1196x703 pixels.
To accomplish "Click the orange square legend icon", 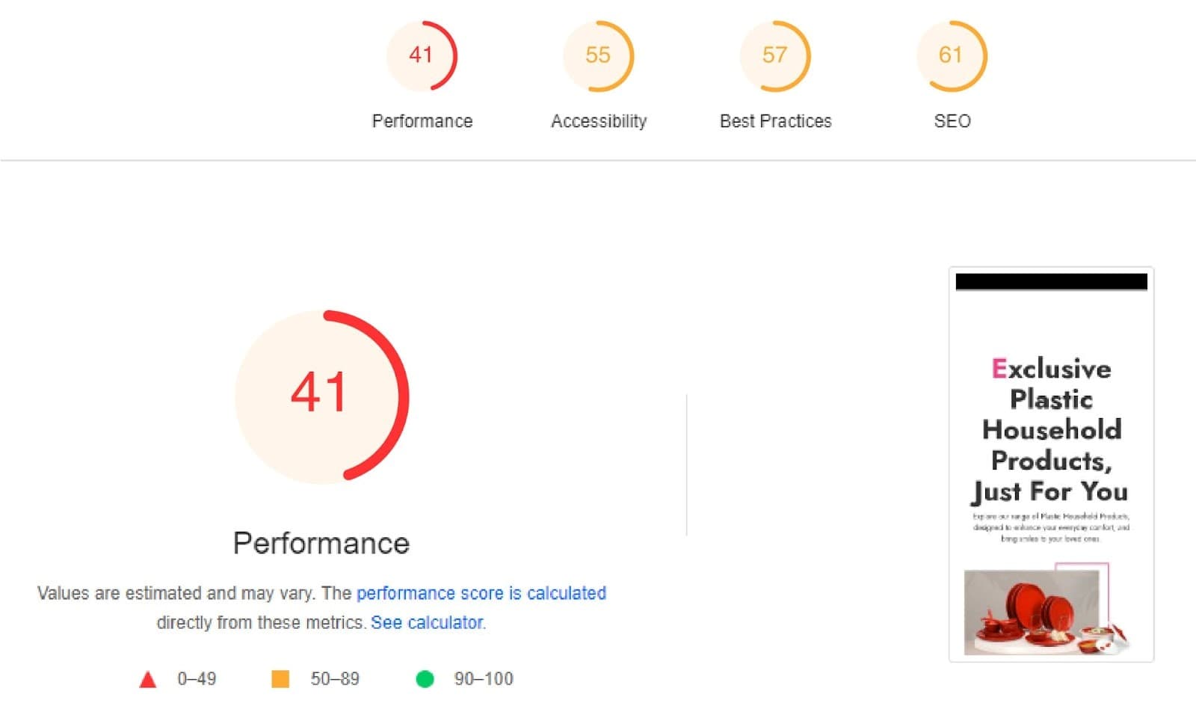I will tap(280, 679).
